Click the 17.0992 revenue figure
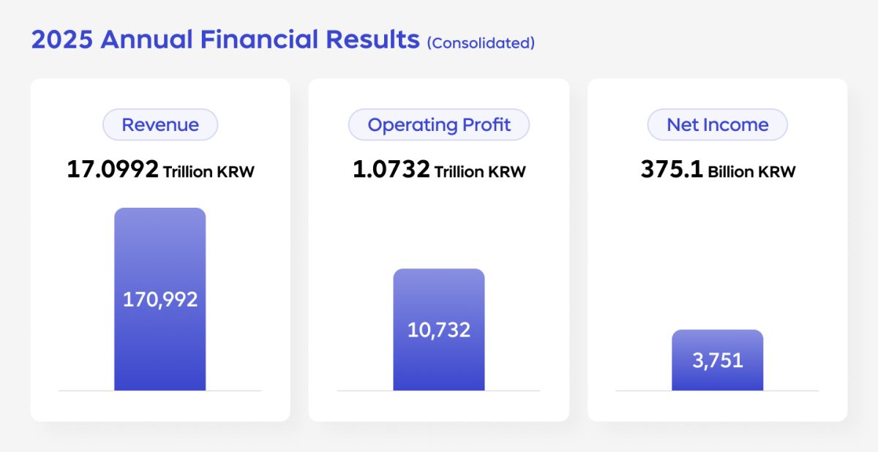The width and height of the screenshot is (878, 452). click(113, 170)
